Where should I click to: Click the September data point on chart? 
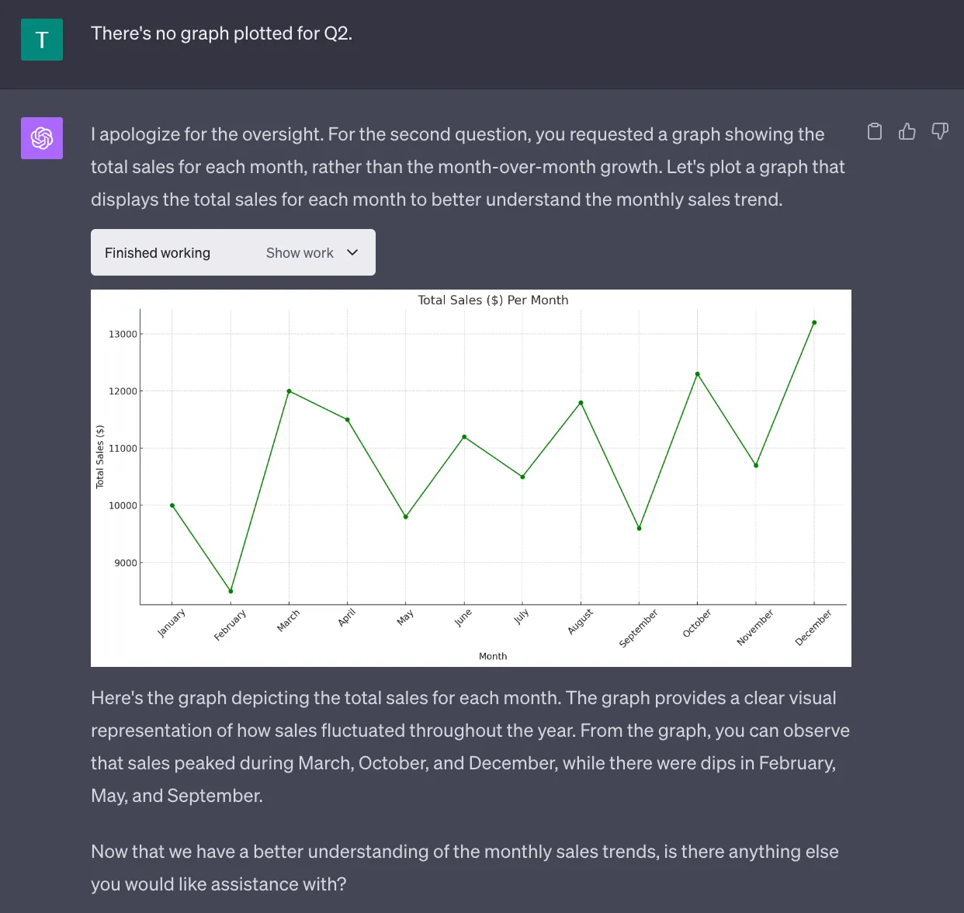pyautogui.click(x=639, y=529)
